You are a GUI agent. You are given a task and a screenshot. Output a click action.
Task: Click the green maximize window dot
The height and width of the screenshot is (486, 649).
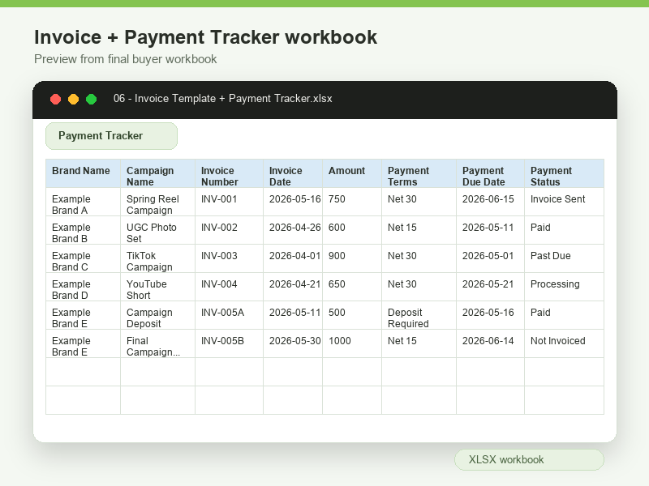pos(91,99)
